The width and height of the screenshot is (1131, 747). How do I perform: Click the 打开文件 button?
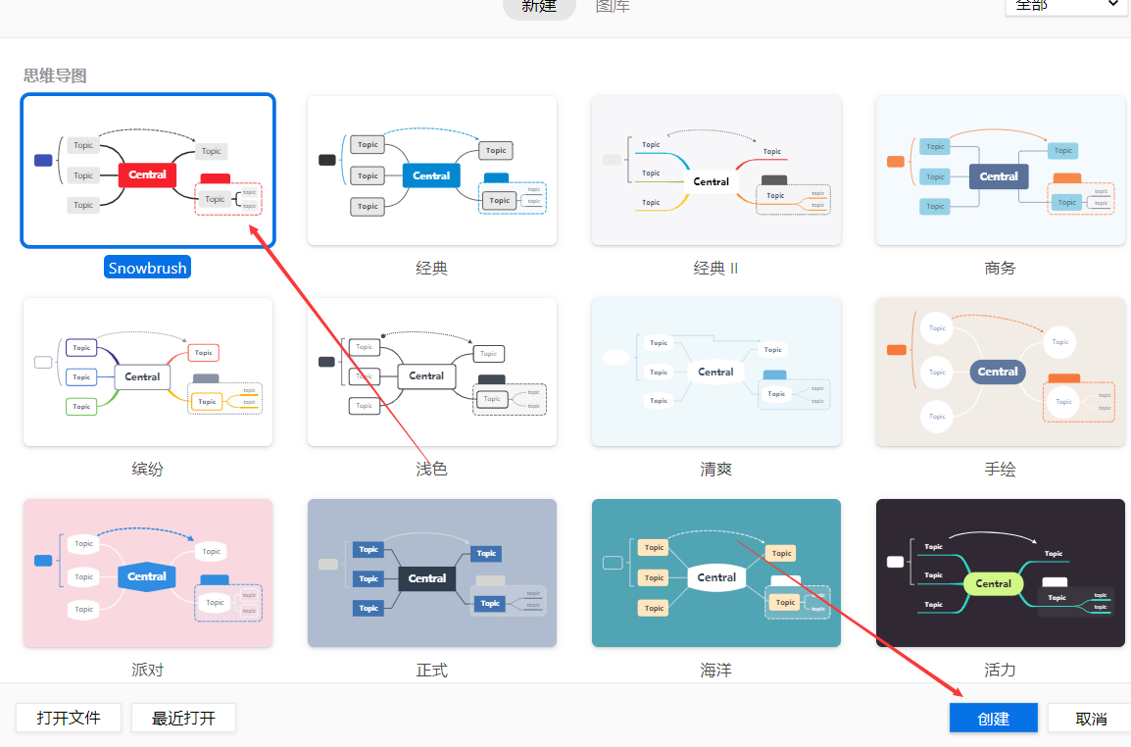point(68,717)
